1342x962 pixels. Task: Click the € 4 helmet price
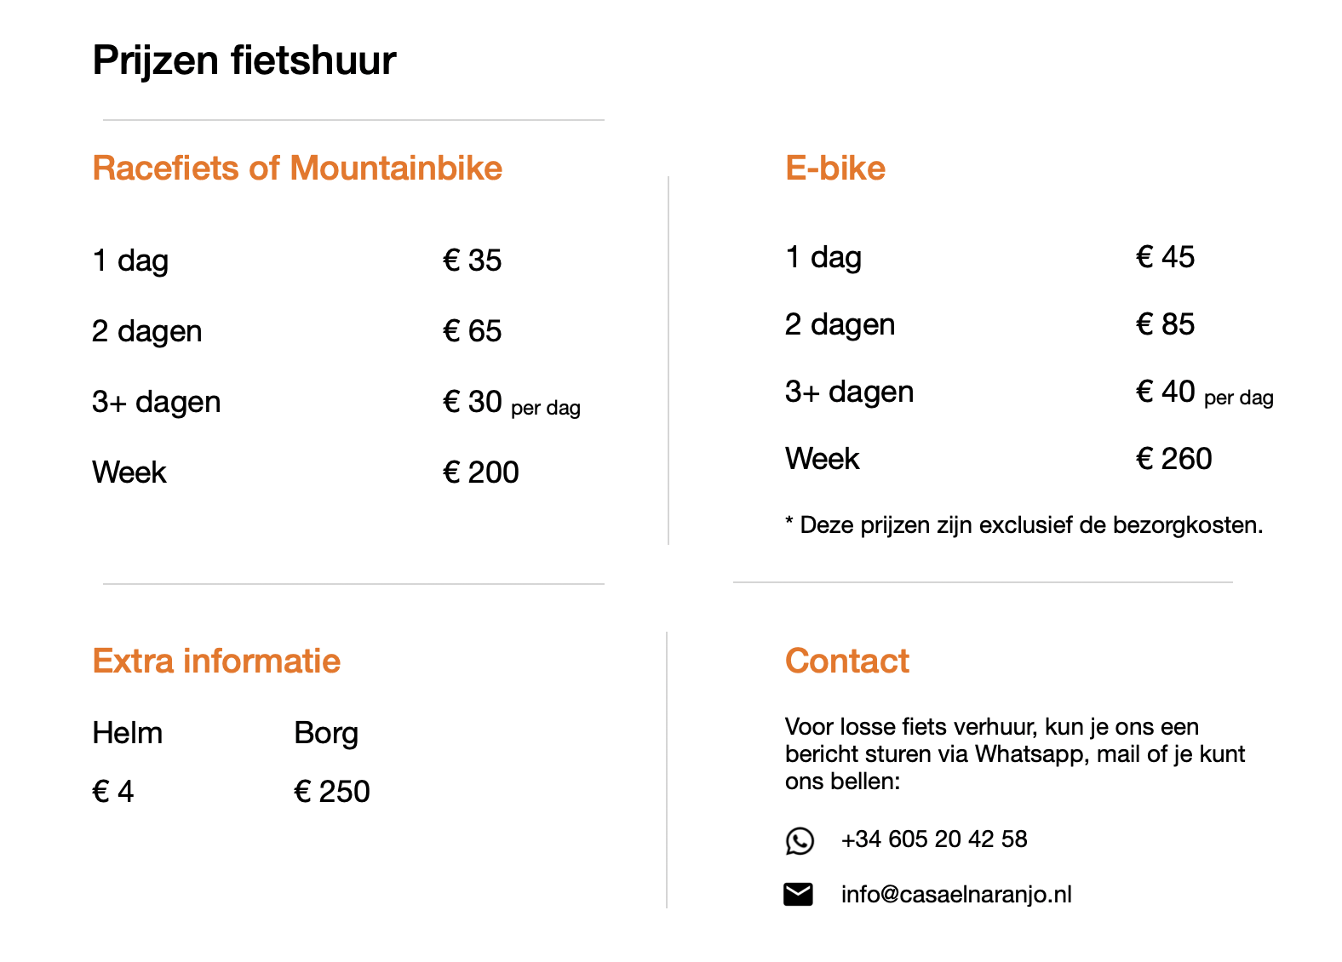tap(113, 792)
